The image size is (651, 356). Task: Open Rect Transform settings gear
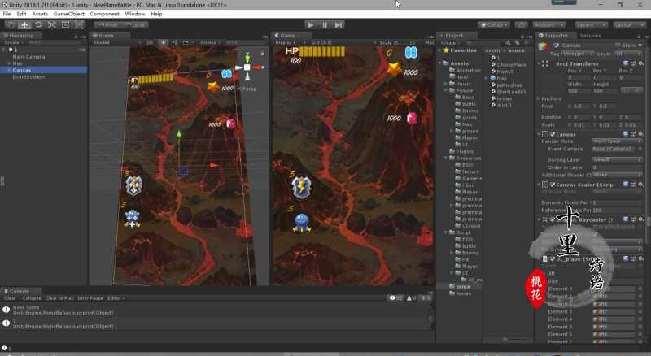coord(641,63)
